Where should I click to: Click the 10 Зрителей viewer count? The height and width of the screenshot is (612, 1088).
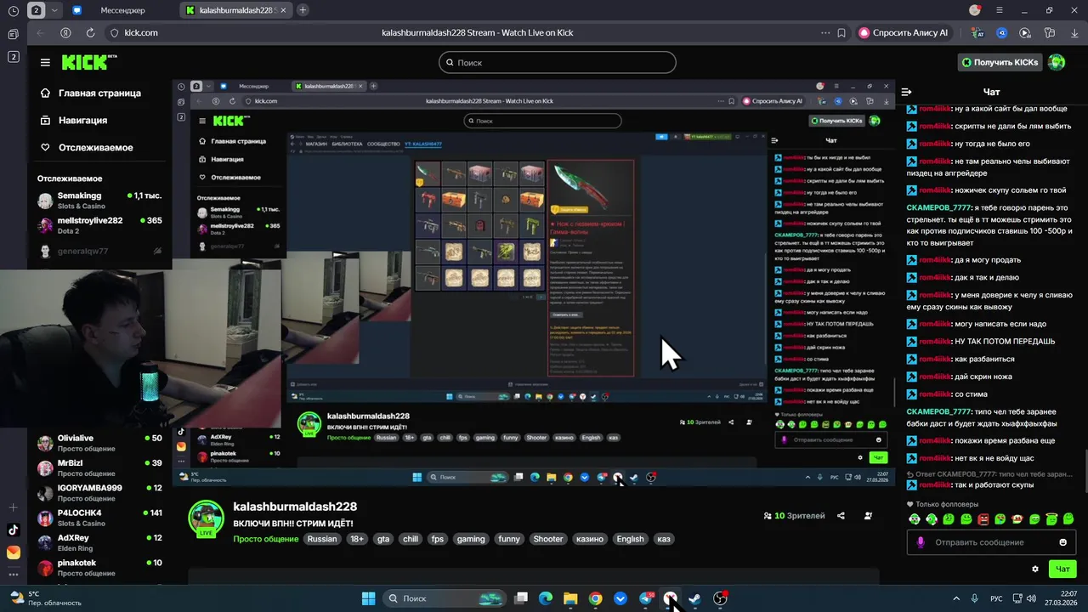[795, 516]
